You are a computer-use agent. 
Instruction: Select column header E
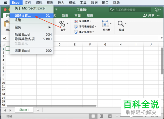[75, 45]
